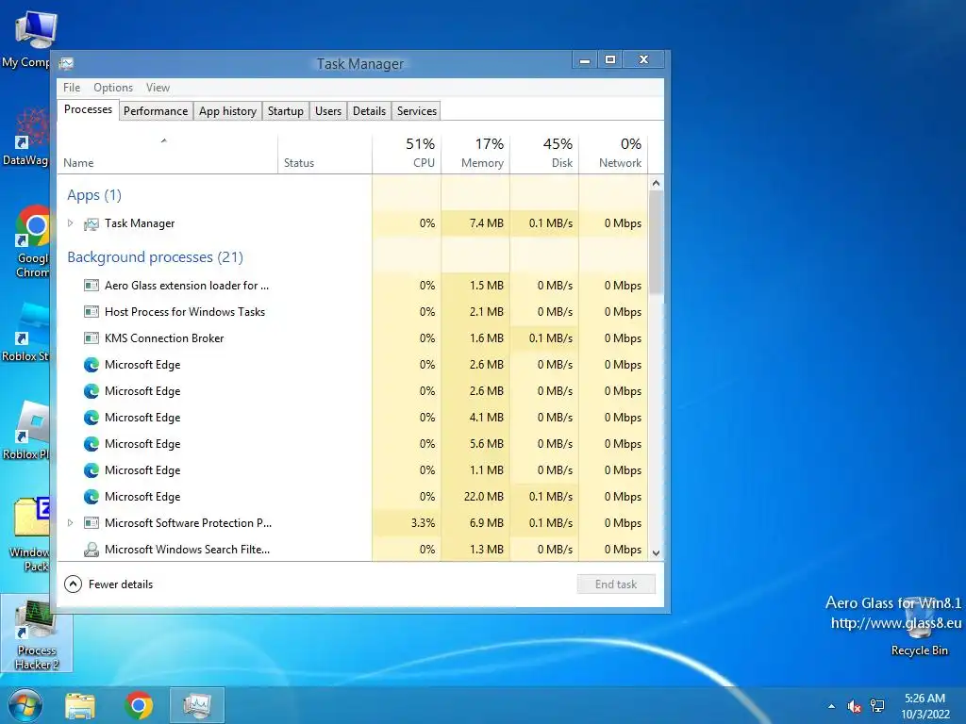Open File Explorer from the taskbar
The image size is (966, 724).
coord(80,705)
